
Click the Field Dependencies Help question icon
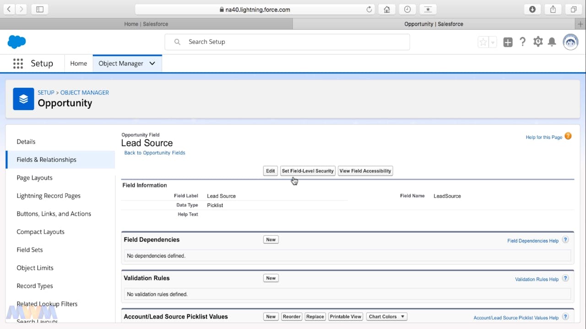(565, 240)
